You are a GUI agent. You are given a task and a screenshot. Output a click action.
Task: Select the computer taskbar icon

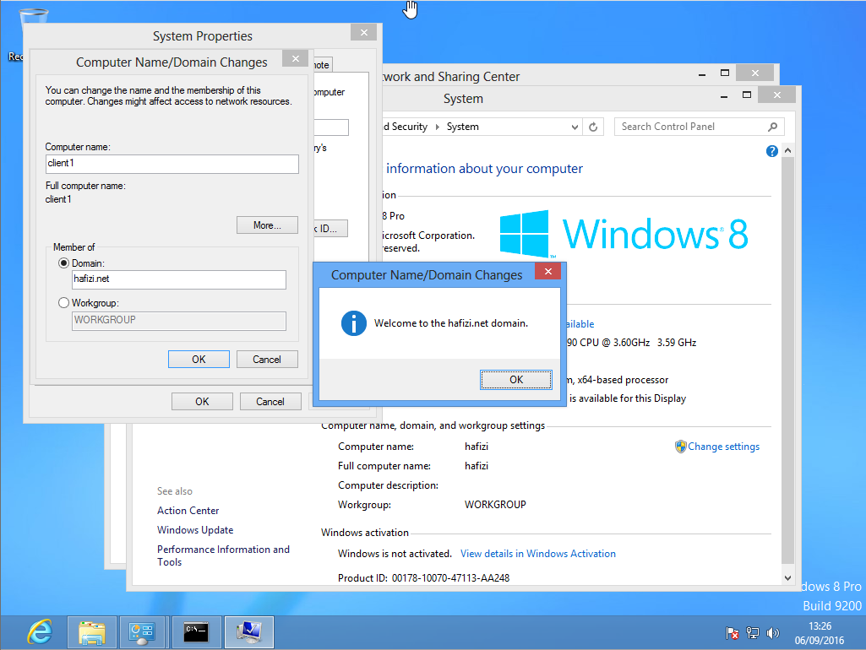[248, 631]
